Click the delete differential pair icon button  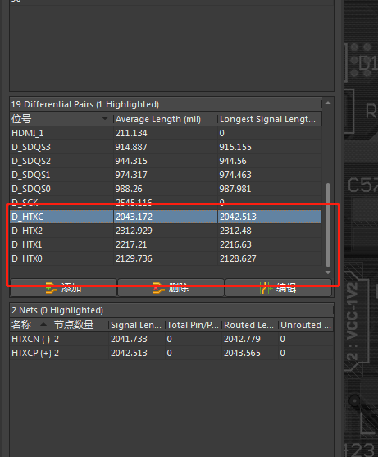(x=171, y=288)
